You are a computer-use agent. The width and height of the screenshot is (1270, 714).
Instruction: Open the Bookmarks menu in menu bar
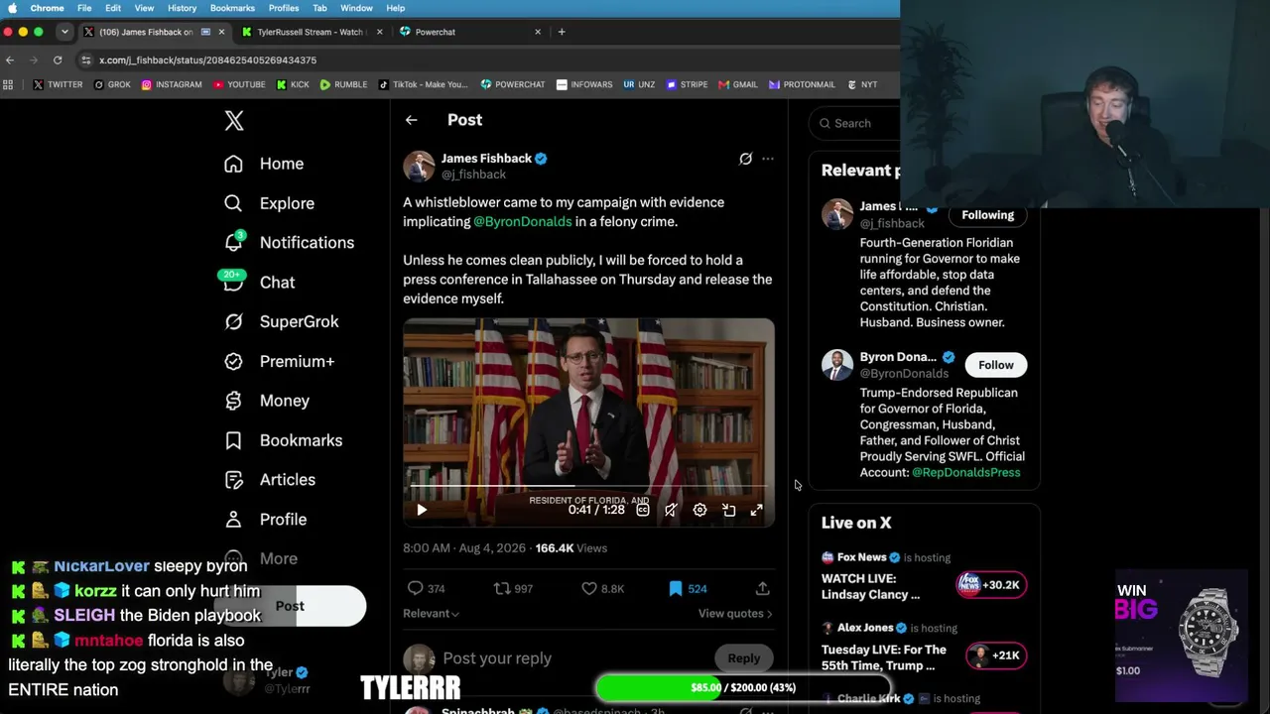[232, 8]
